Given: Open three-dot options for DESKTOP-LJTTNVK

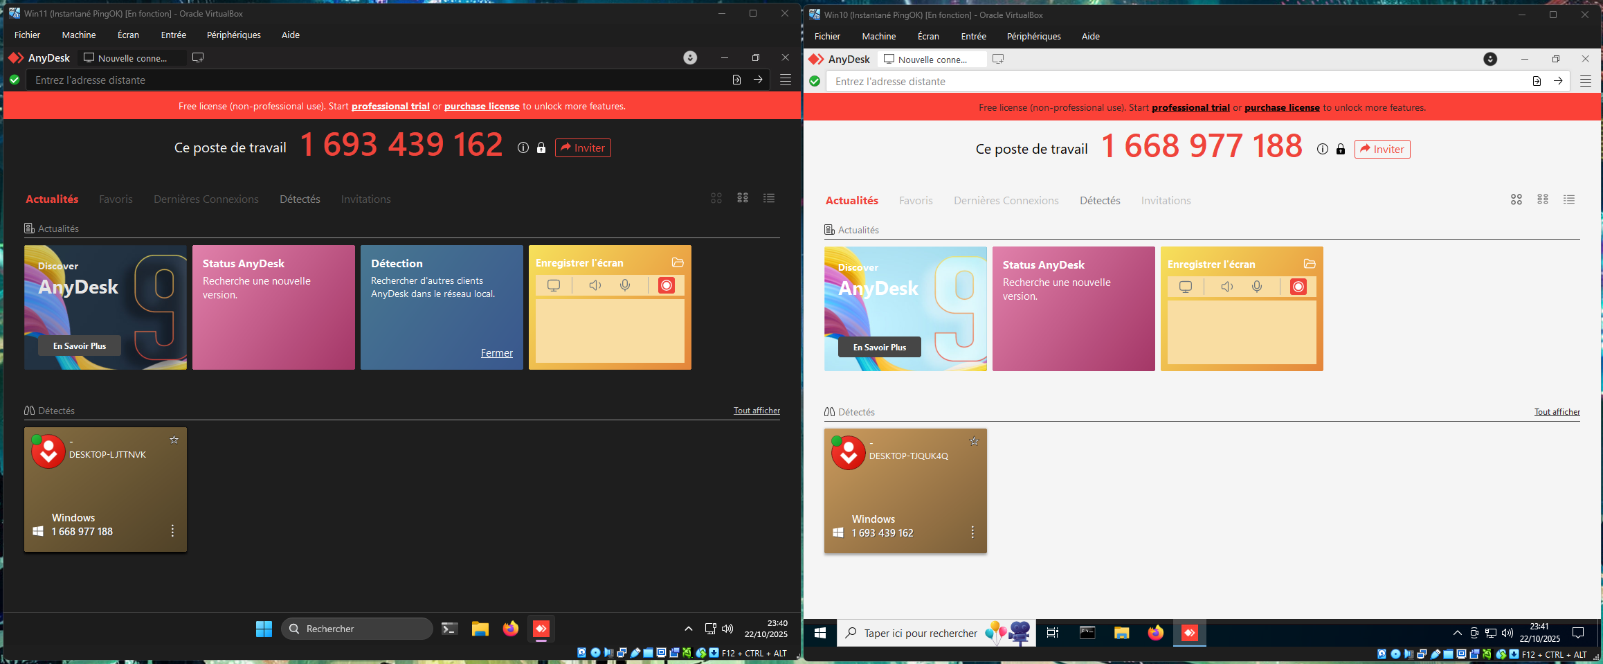Looking at the screenshot, I should 172,530.
